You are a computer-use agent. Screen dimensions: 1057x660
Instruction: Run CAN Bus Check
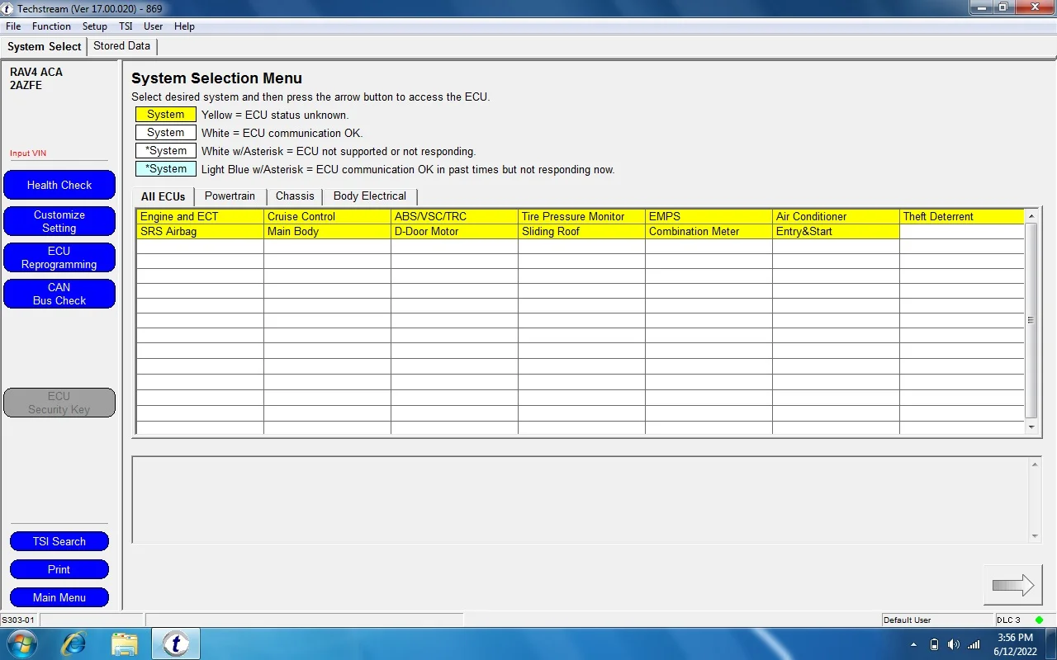tap(59, 294)
